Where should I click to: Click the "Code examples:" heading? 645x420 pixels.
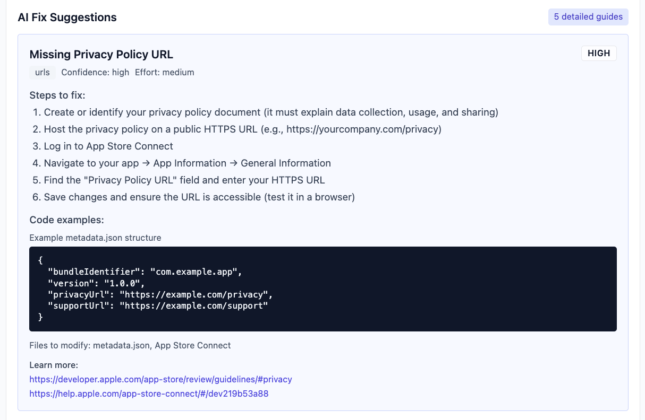(67, 220)
